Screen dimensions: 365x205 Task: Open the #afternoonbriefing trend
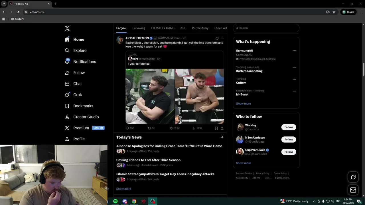tap(249, 71)
